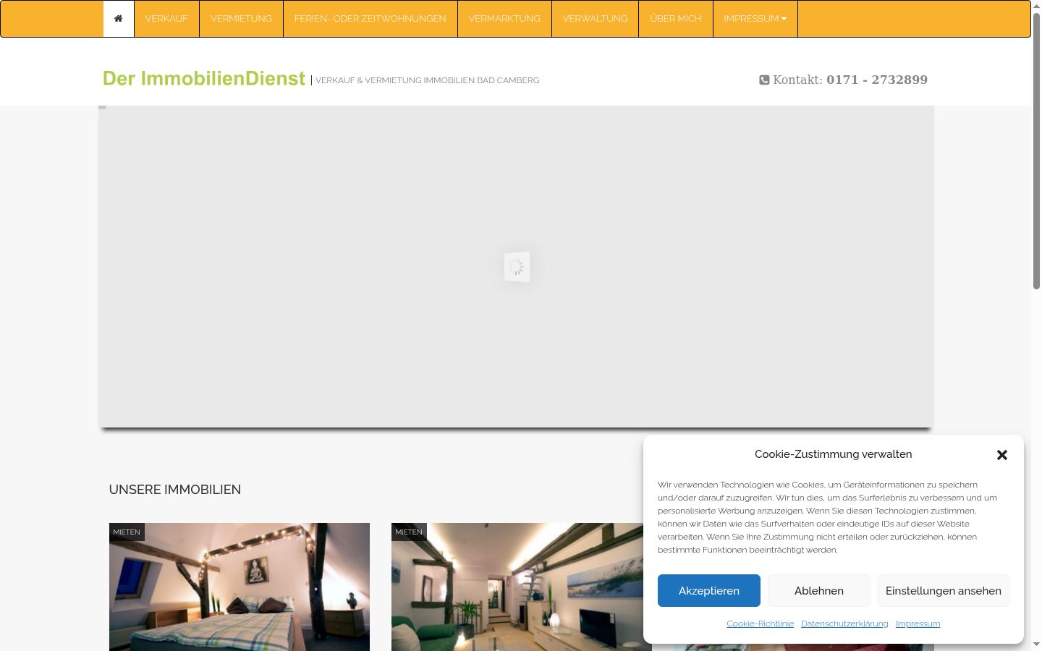
Task: Open the living room rental listing thumbnail
Action: (522, 587)
